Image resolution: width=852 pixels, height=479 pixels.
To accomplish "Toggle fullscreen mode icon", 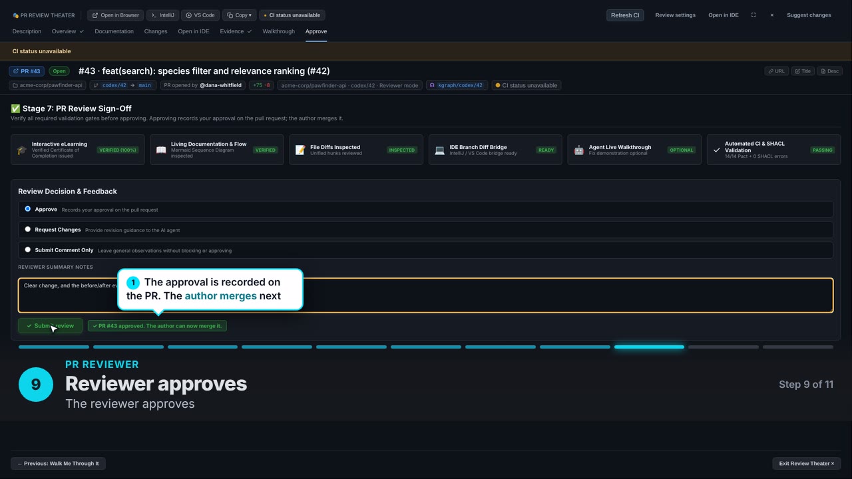I will pos(753,15).
